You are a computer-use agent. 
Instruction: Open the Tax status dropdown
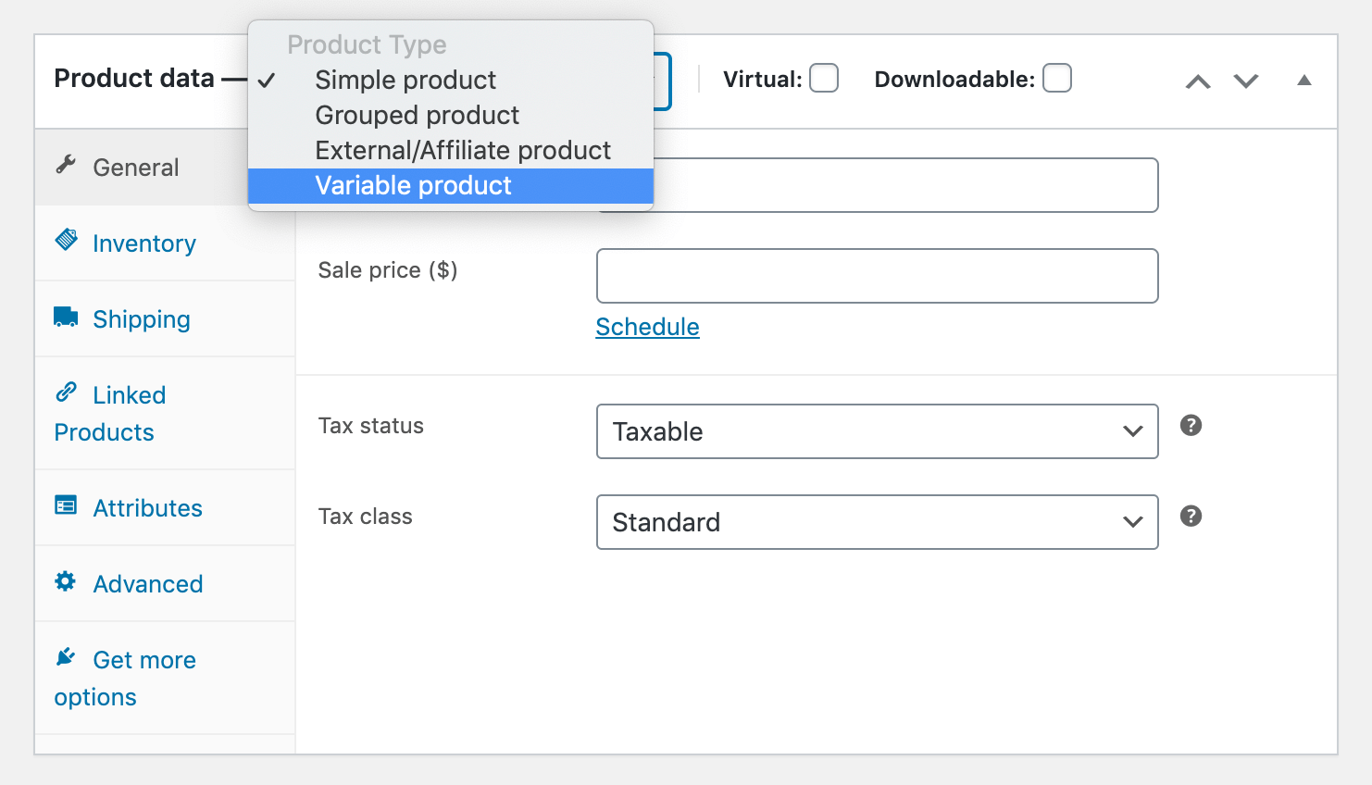[877, 431]
